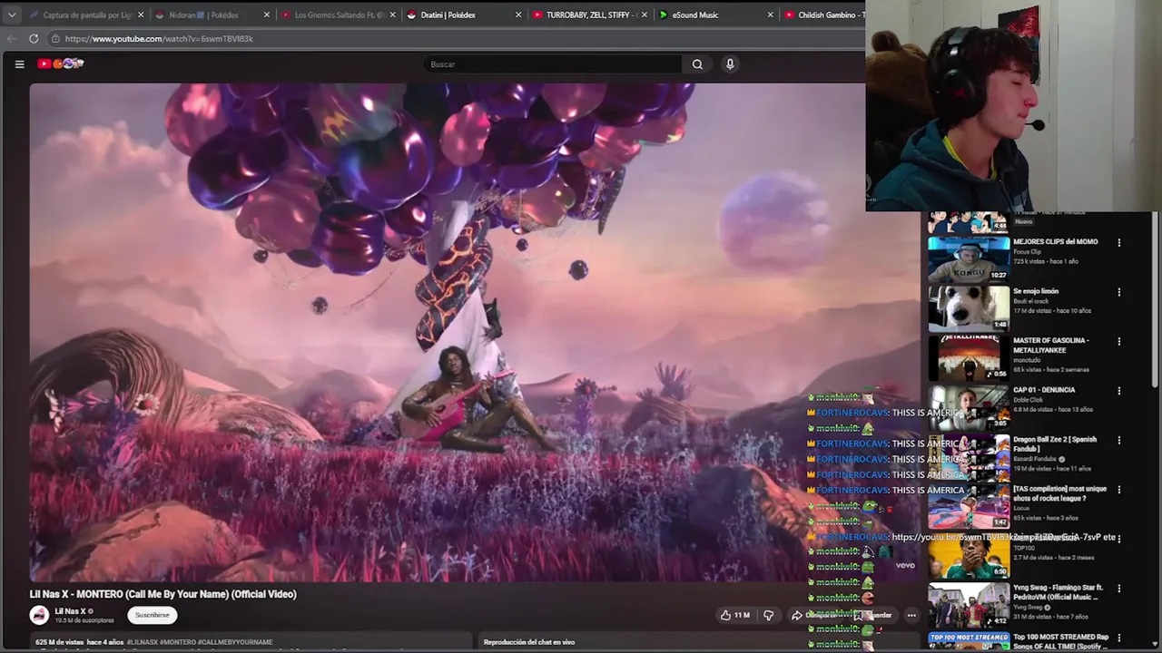
Task: Open options for Se enojo limón video
Action: (x=1118, y=292)
